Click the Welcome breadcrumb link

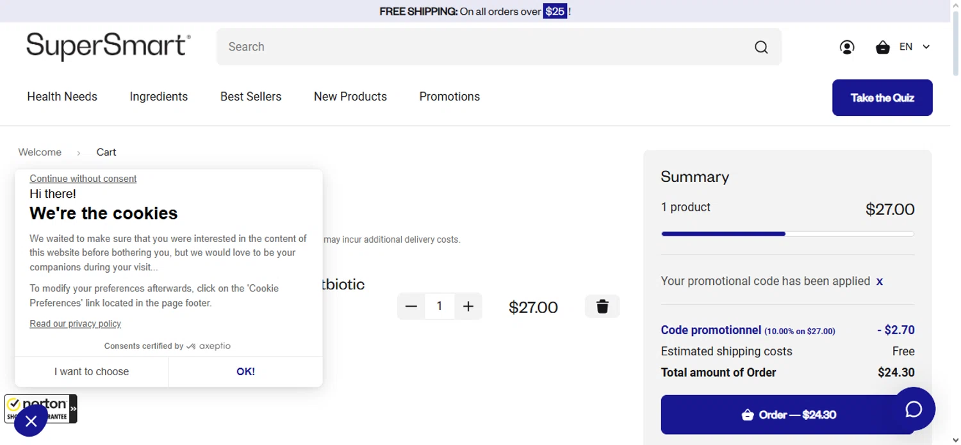(40, 152)
